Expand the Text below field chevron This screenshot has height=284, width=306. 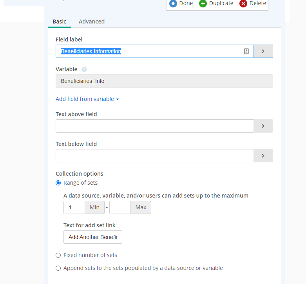pyautogui.click(x=263, y=156)
